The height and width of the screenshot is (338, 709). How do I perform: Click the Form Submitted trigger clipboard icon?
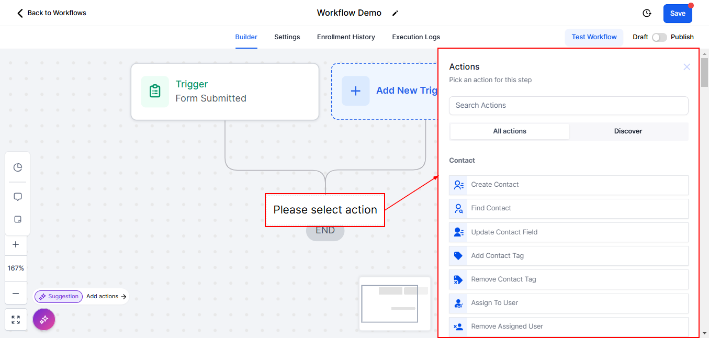click(155, 92)
